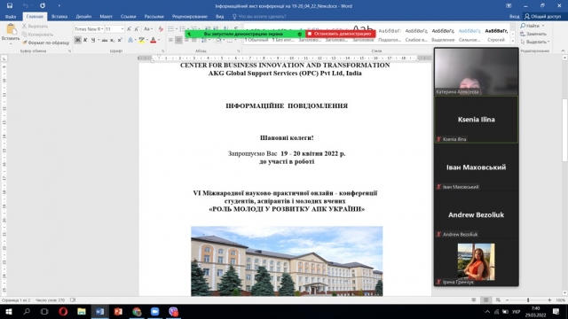
Task: Switch to read mode view in status bar
Action: pos(474,300)
